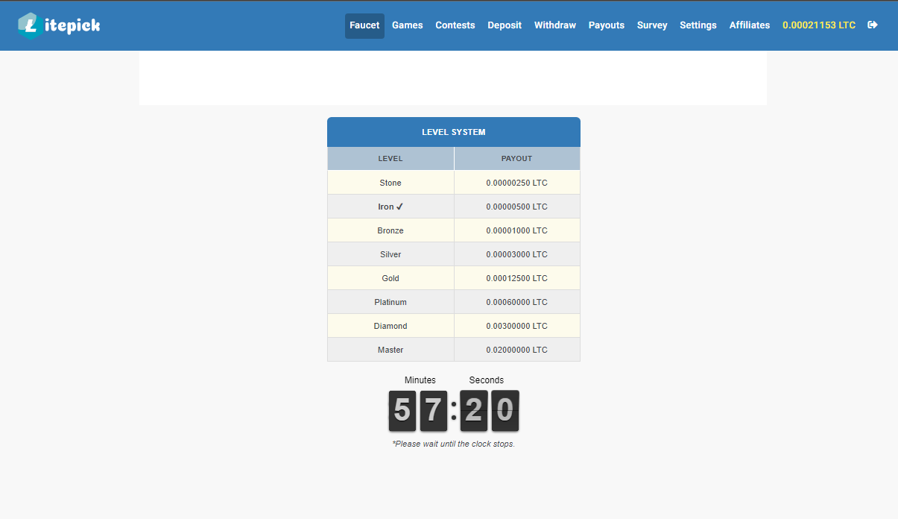
Task: Click the minutes ones digit 7
Action: [433, 410]
